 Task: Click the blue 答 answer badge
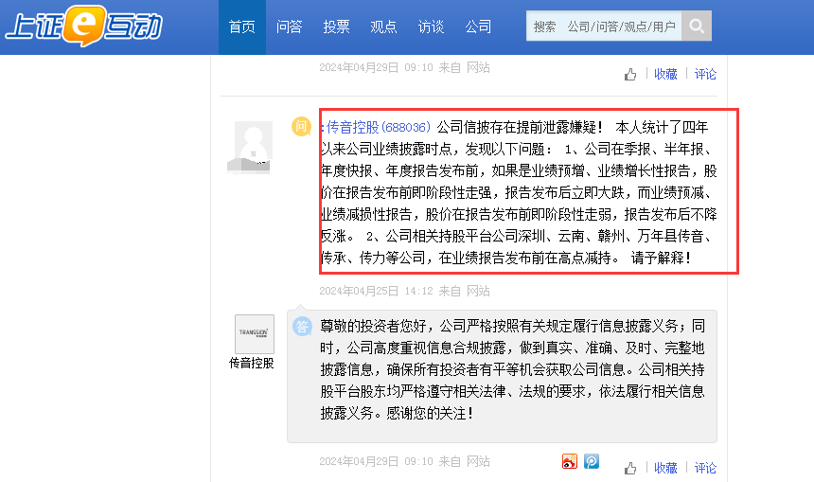point(302,326)
